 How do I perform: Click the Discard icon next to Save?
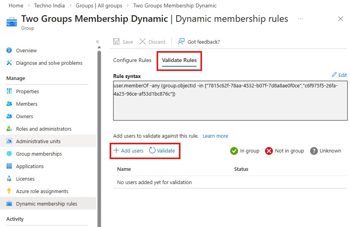(144, 41)
